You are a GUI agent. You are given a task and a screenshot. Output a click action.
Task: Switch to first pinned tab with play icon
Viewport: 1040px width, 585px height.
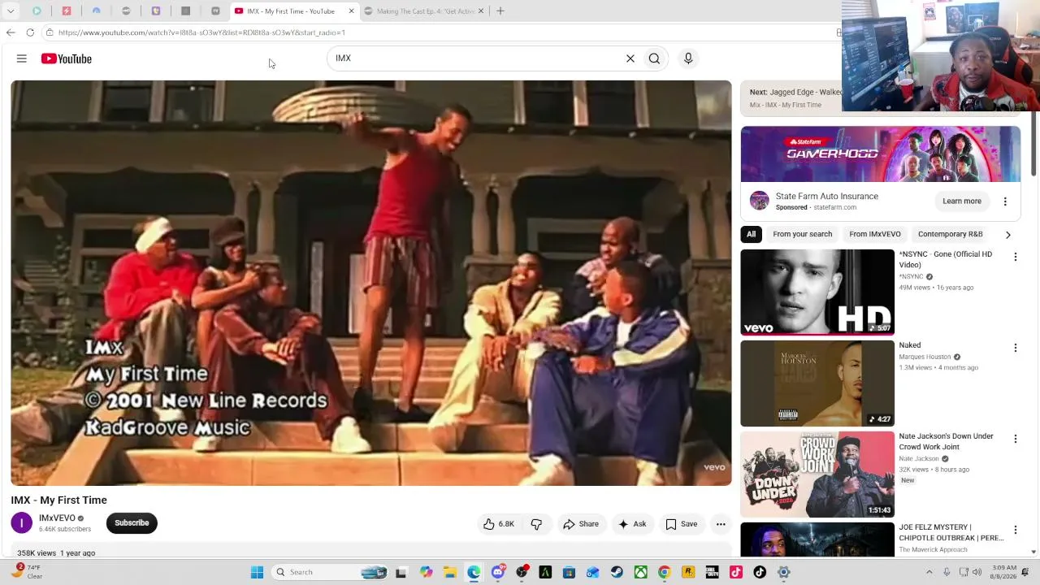click(x=37, y=11)
